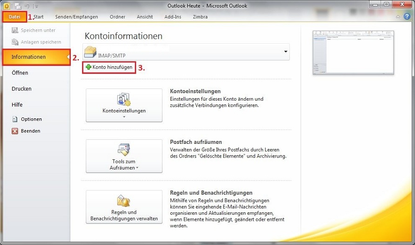415x245 pixels.
Task: Click the red Beenden X icon
Action: (x=15, y=131)
